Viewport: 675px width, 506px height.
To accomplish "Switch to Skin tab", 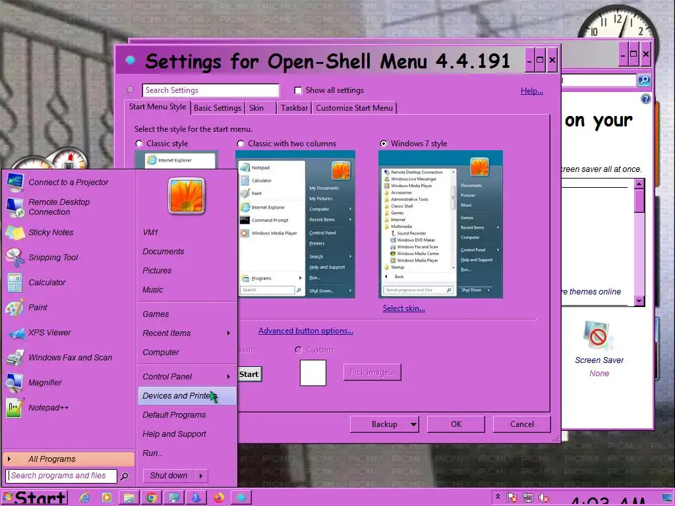I will tap(260, 108).
